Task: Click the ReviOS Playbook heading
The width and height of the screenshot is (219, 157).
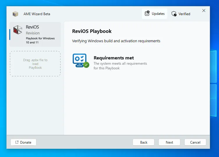Action: point(92,31)
